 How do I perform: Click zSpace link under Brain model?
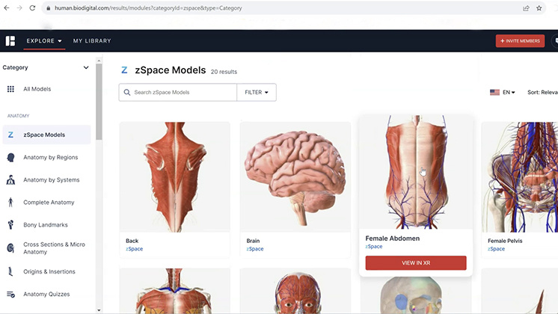[x=255, y=249]
